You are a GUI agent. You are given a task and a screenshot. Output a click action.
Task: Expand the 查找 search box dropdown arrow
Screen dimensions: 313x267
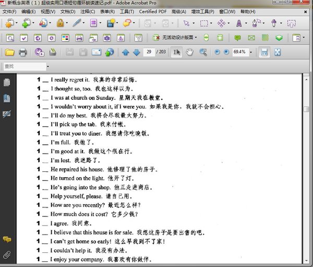tap(47, 67)
